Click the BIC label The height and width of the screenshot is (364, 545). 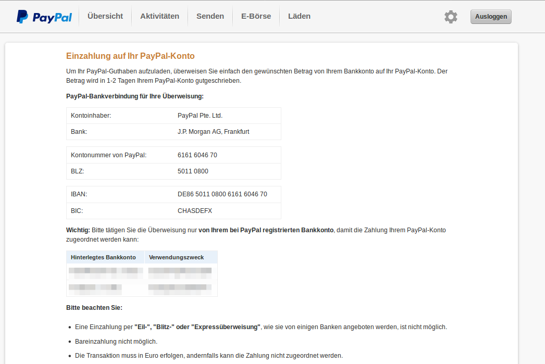click(x=77, y=211)
